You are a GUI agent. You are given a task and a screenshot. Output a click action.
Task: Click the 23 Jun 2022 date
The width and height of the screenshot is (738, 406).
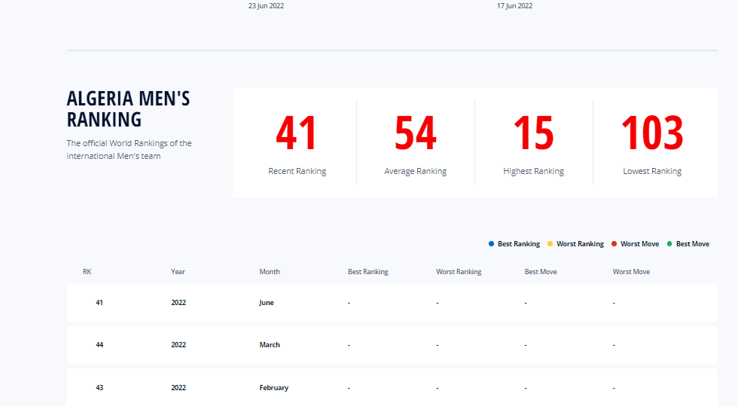pyautogui.click(x=266, y=6)
